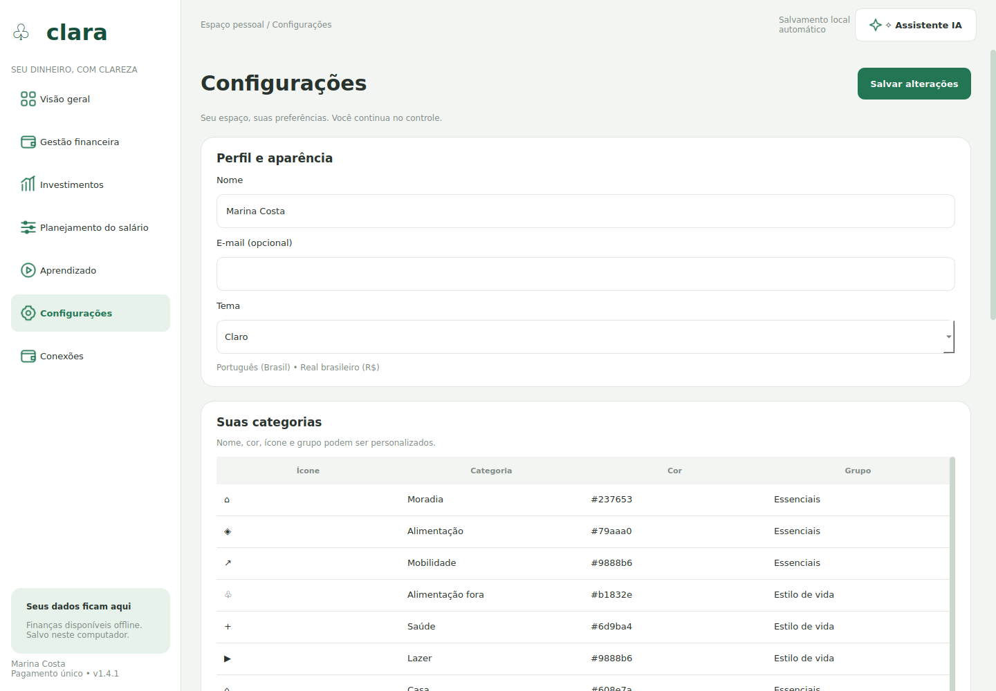Open Visão geral in the sidebar

[91, 99]
